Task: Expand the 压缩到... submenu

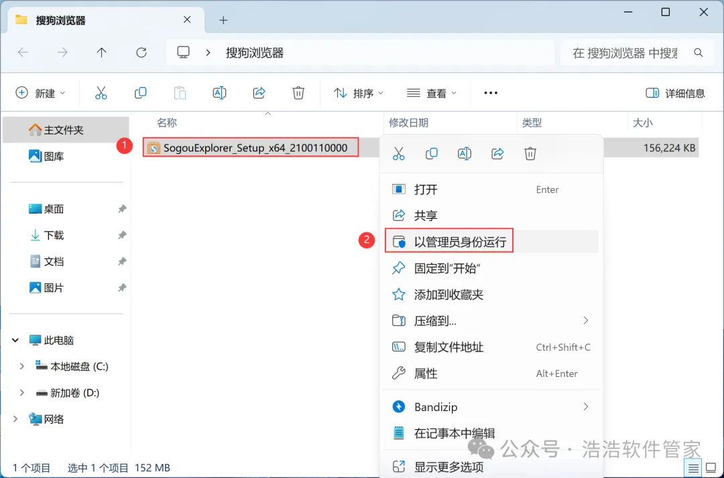Action: [x=585, y=321]
